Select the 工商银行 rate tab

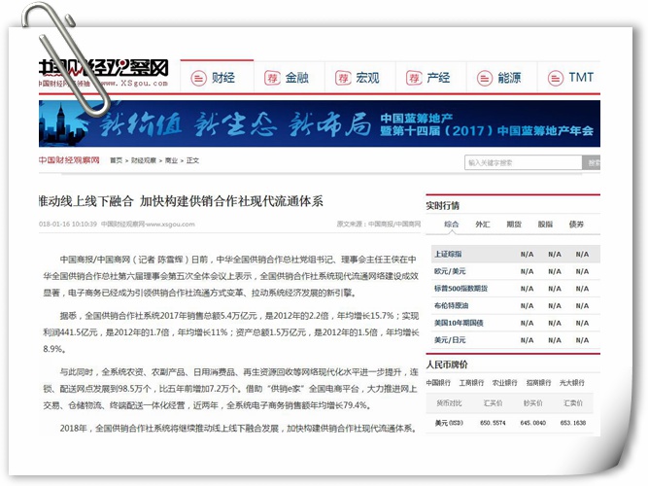471,383
